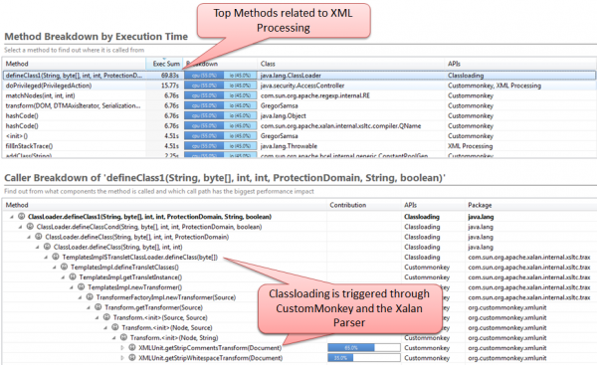Screen dimensions: 597x365
Task: Click java.lang.Throwable class cell
Action: tap(289, 146)
